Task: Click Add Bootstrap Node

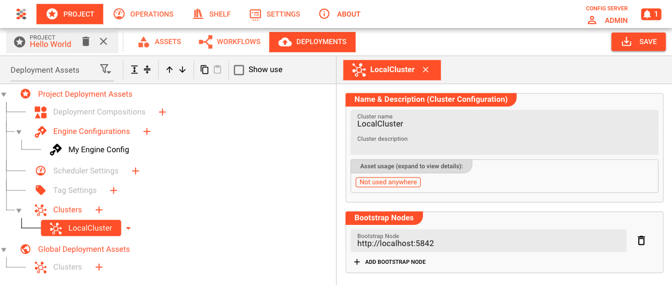Action: pos(390,262)
